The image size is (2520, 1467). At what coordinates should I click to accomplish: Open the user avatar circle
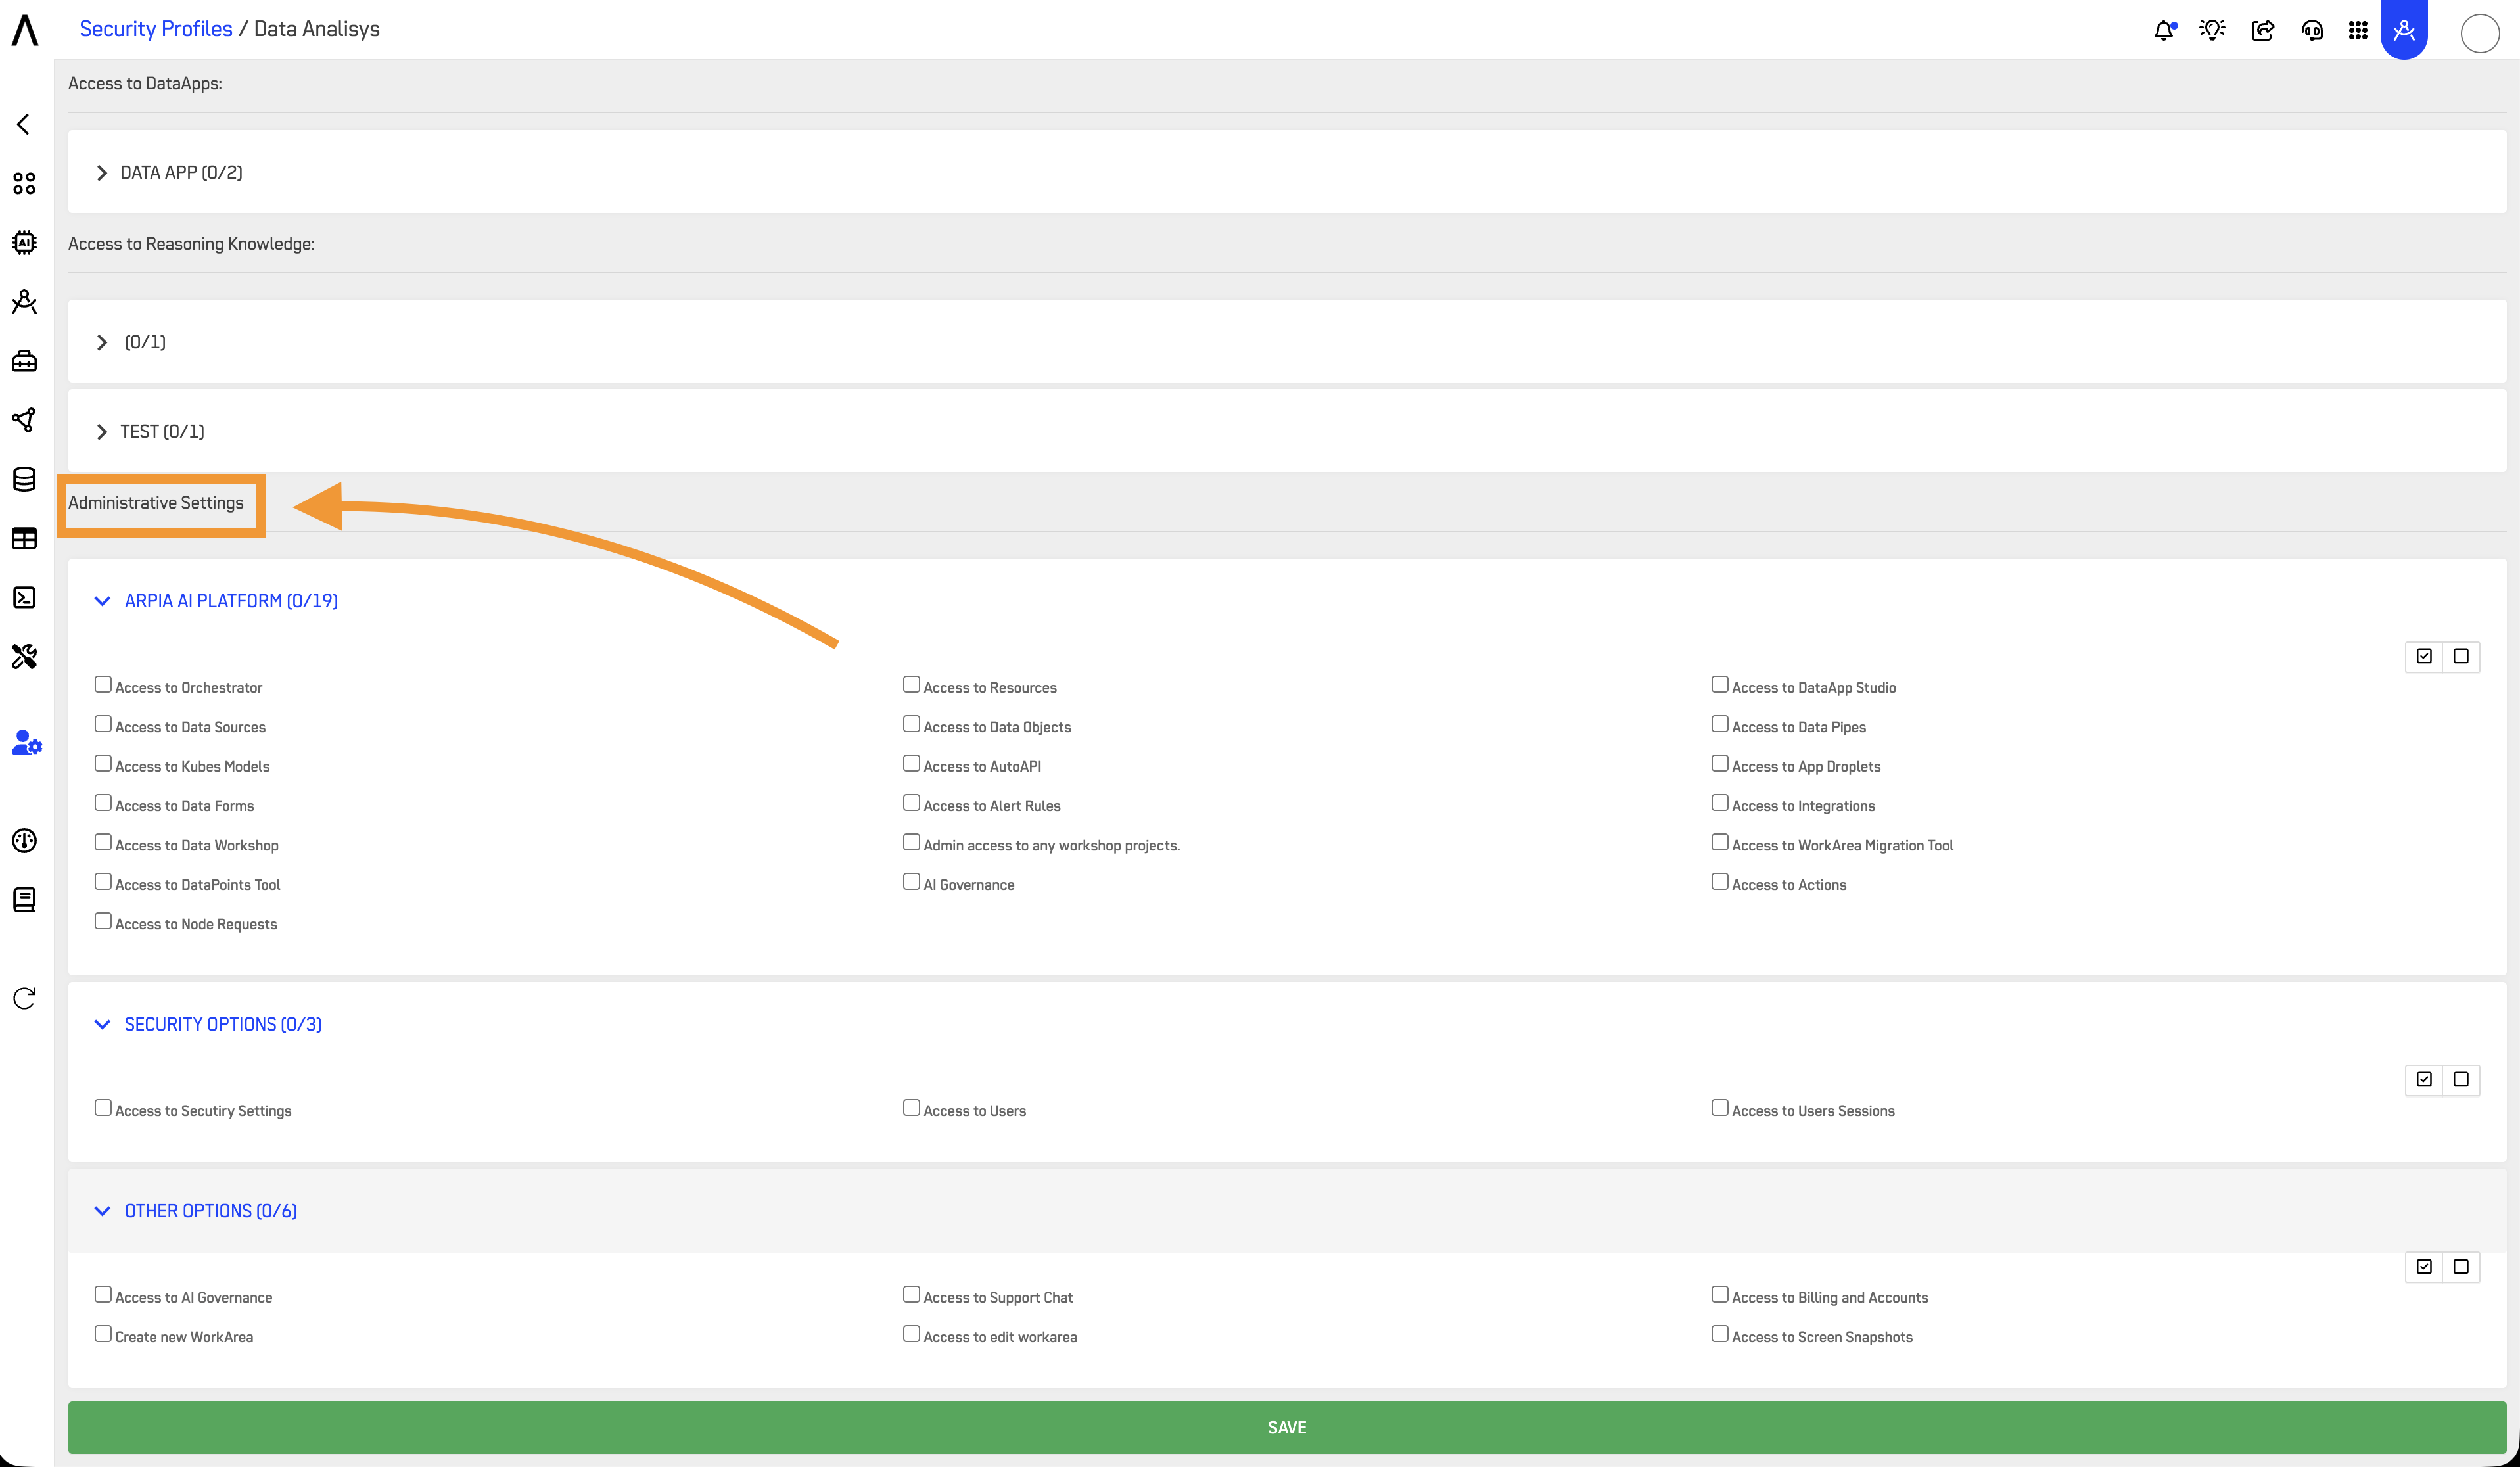(2479, 33)
